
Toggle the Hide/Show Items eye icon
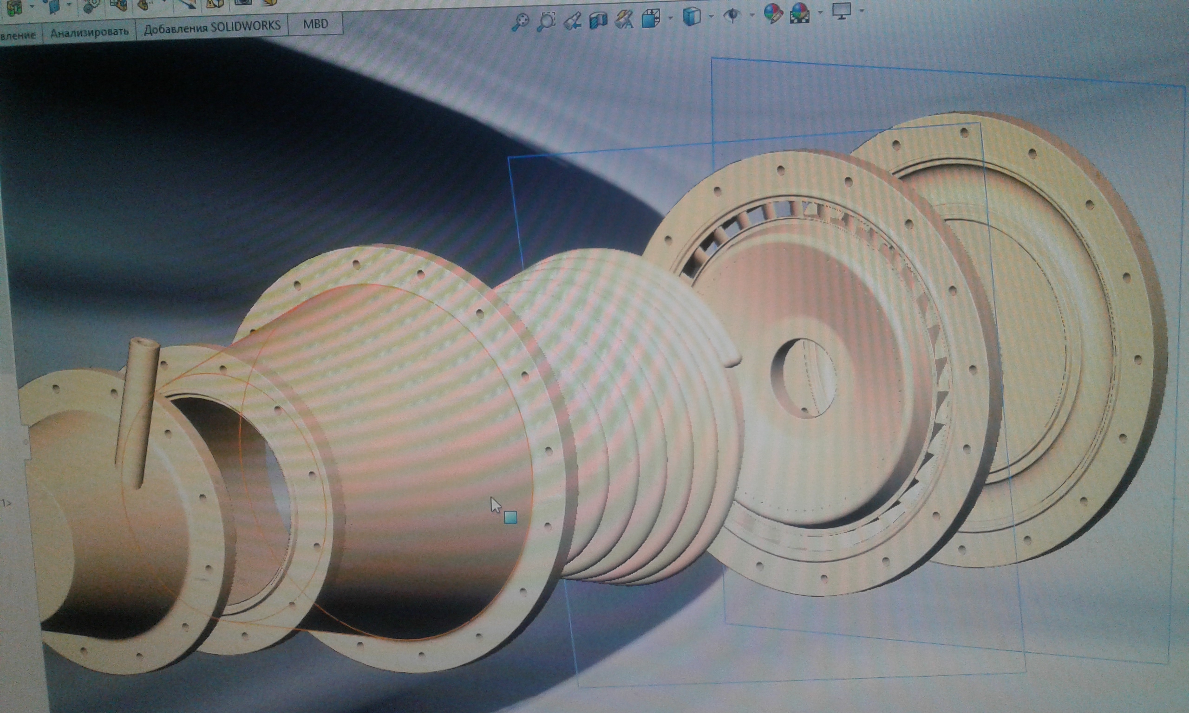point(732,15)
